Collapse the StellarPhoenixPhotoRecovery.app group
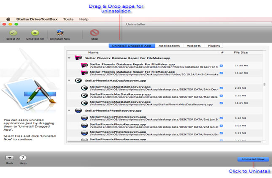This screenshot has width=272, height=178. tap(69, 110)
